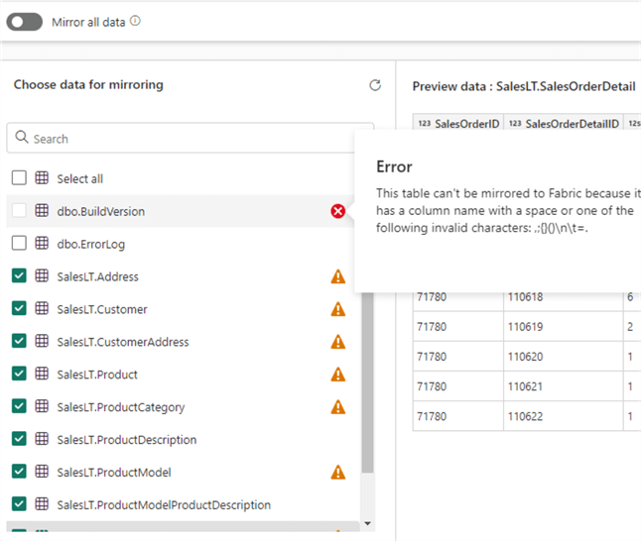Click the warning icon next to SalesLT.ProductCategory
The image size is (641, 541).
click(338, 407)
